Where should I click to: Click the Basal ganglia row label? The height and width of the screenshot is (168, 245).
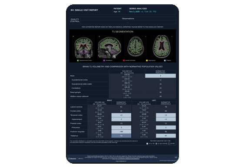pos(76,92)
